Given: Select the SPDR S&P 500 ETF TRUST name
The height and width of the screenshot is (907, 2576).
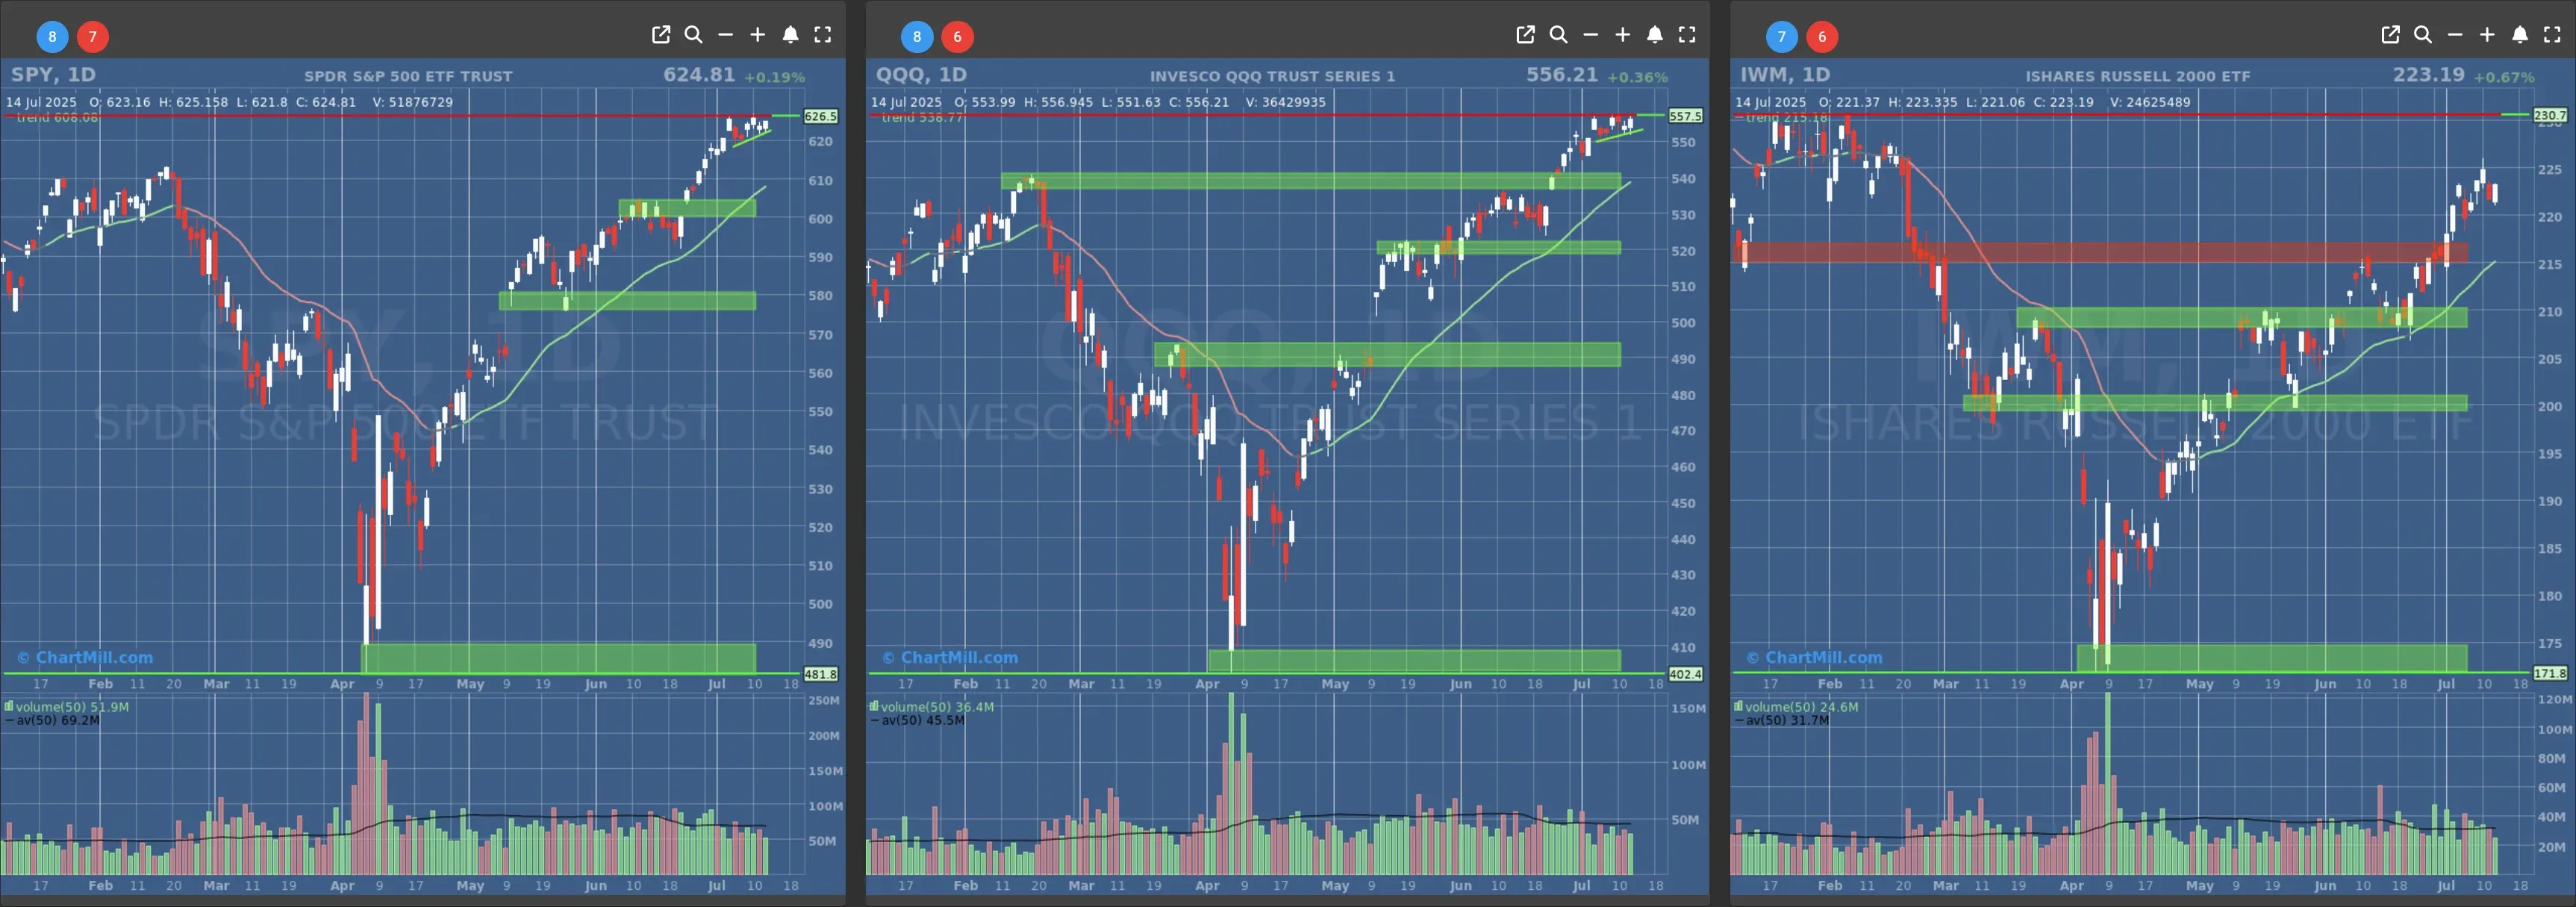Looking at the screenshot, I should (x=408, y=76).
